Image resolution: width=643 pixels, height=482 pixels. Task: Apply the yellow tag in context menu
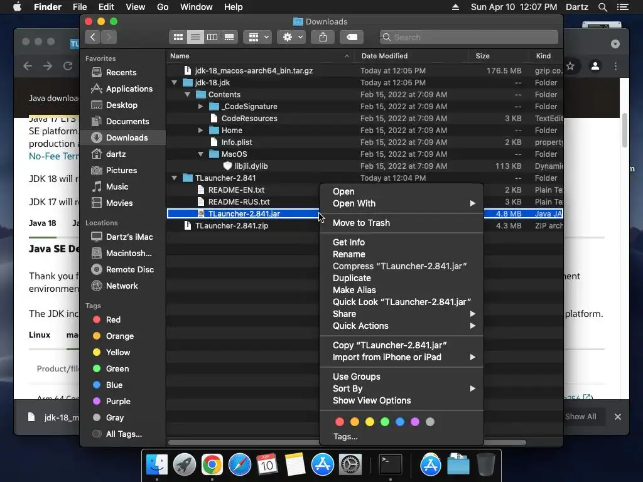click(370, 422)
